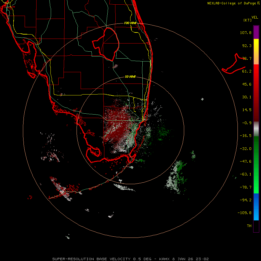The width and height of the screenshot is (261, 261).
Task: Click the -16.5 legend value
Action: (246, 136)
